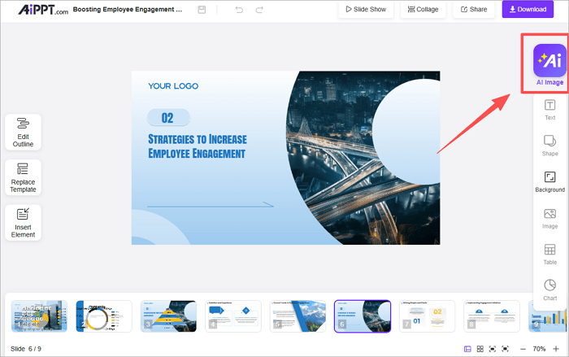Click the Edit Outline button
569x357 pixels.
(23, 132)
